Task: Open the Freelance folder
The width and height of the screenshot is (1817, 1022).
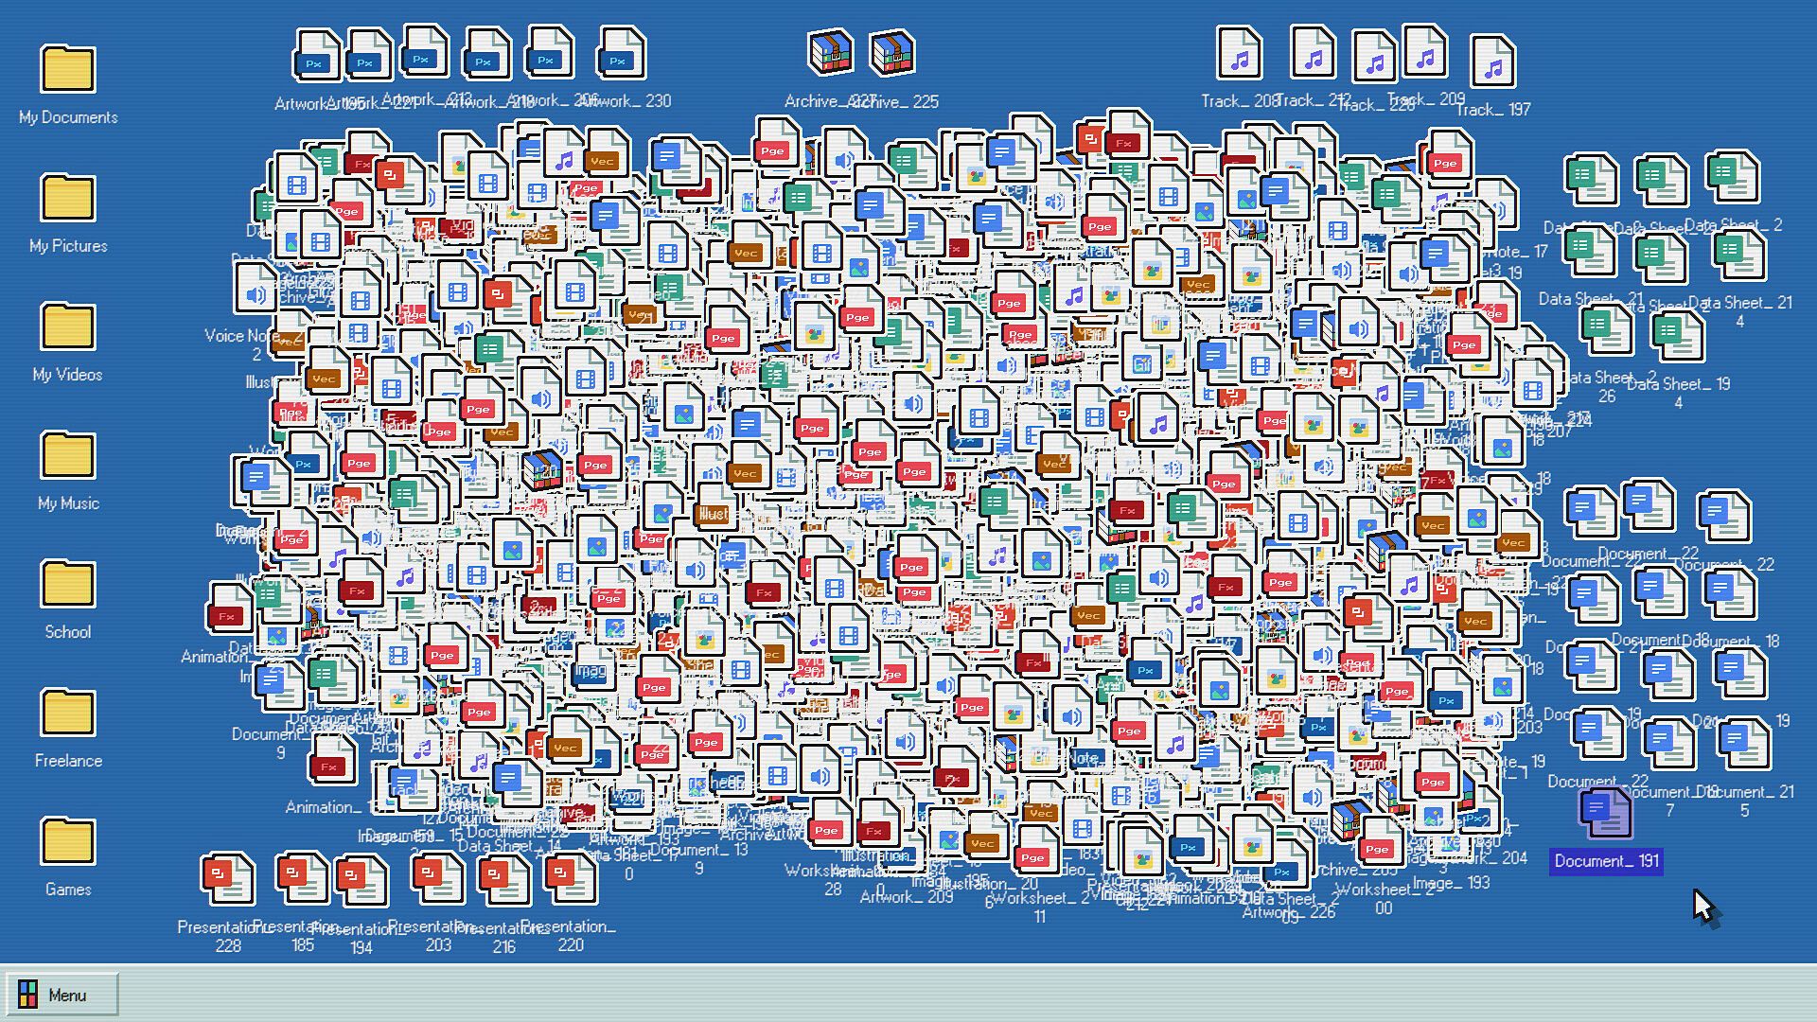Action: pos(68,713)
